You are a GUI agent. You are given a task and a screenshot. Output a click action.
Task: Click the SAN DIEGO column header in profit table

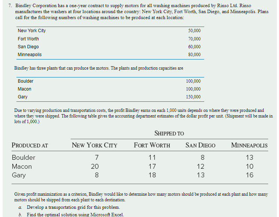(200, 145)
